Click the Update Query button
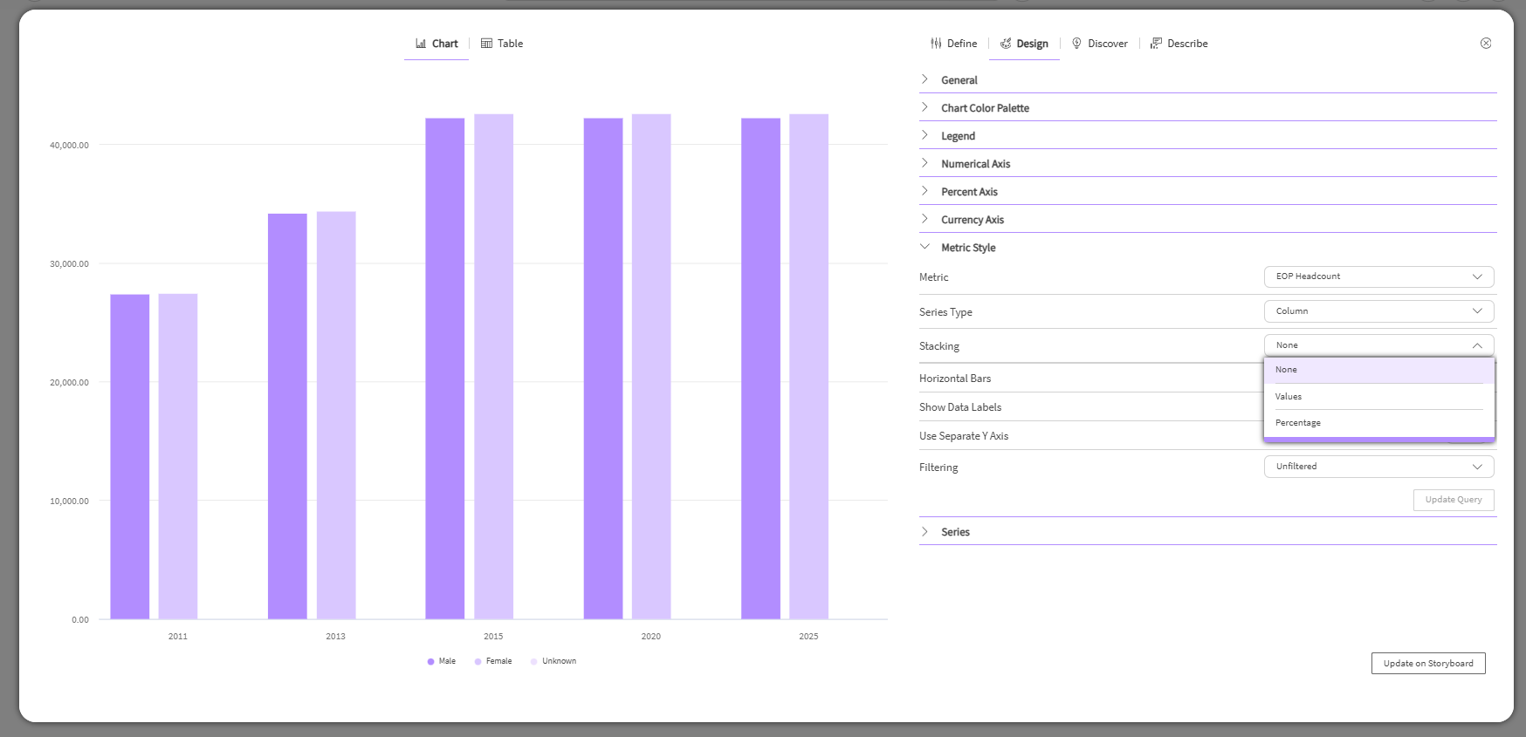Viewport: 1526px width, 737px height. pyautogui.click(x=1453, y=500)
